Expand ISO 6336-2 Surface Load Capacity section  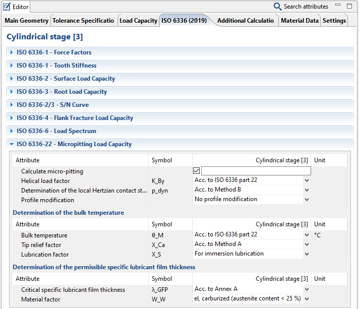(66, 79)
